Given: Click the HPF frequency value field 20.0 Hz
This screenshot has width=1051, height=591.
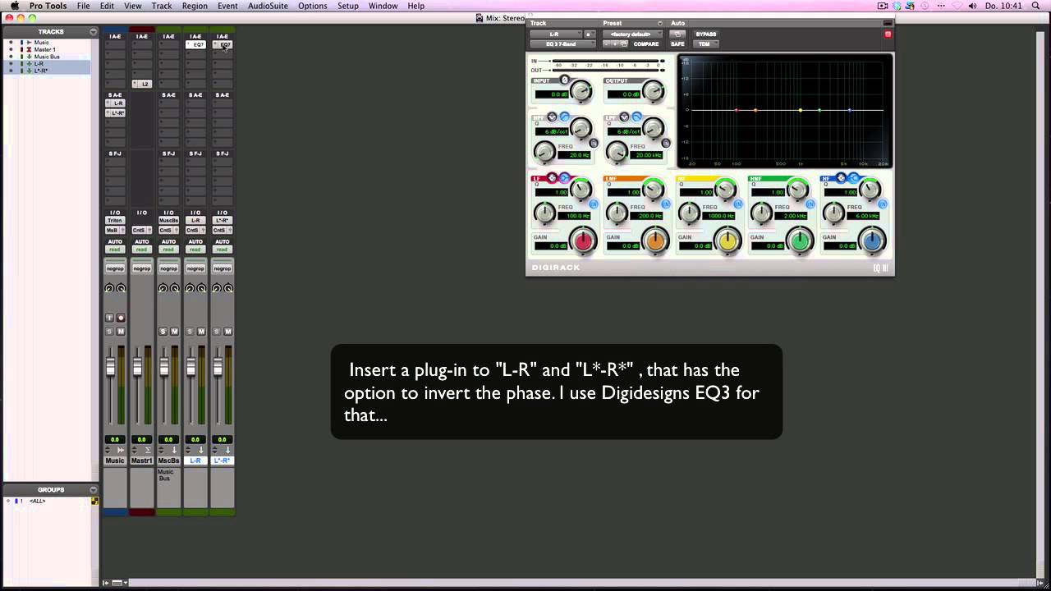Looking at the screenshot, I should (x=574, y=155).
